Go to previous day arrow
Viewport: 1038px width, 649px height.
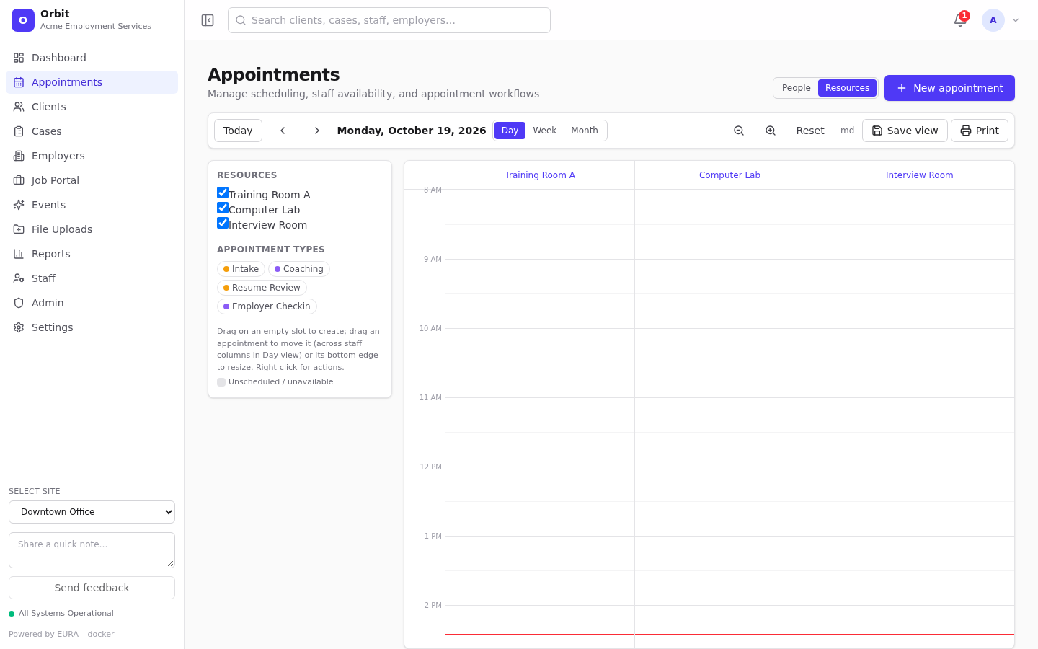[283, 131]
